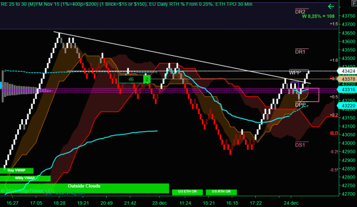Select the pink rectangle drawing near DPP
The height and width of the screenshot is (207, 357).
(x=309, y=95)
